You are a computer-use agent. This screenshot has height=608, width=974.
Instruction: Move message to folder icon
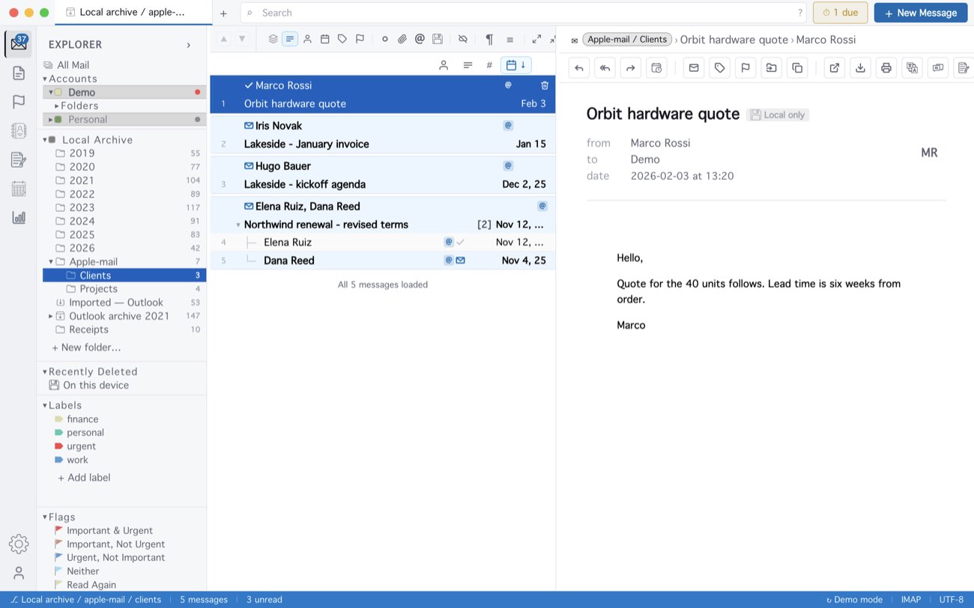coord(771,68)
